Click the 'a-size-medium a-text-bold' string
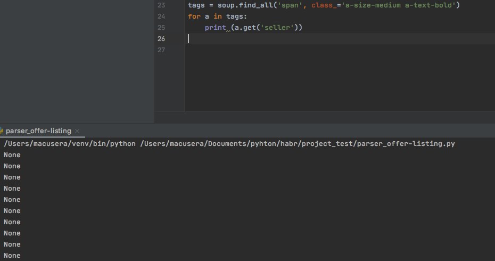Viewport: 495px width, 261px height. [x=399, y=5]
